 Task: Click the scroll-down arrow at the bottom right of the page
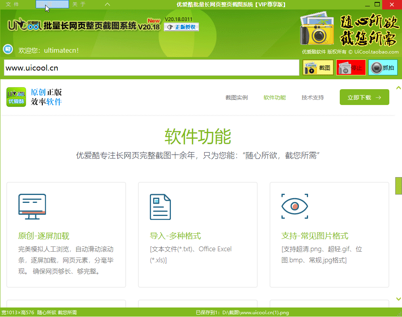pyautogui.click(x=398, y=299)
